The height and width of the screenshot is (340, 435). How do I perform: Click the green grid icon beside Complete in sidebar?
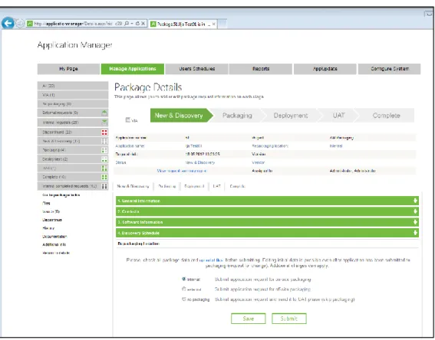pos(104,177)
